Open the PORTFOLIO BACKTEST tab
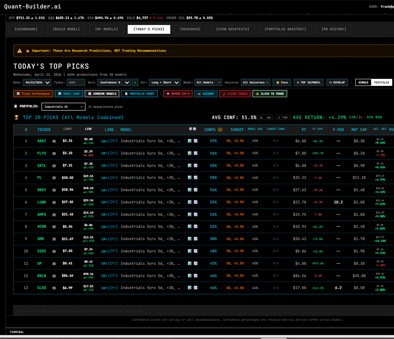 (x=286, y=29)
